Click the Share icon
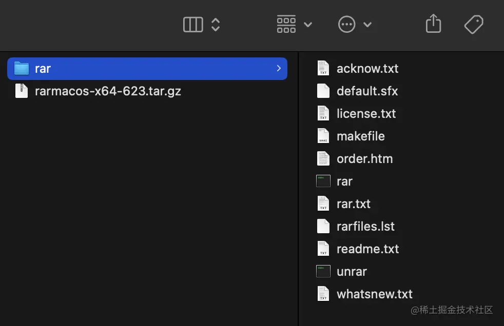This screenshot has height=326, width=504. [434, 24]
